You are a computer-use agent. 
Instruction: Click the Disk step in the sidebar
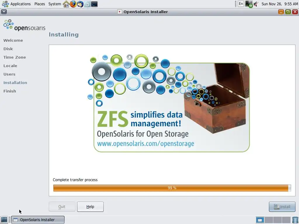pos(8,49)
